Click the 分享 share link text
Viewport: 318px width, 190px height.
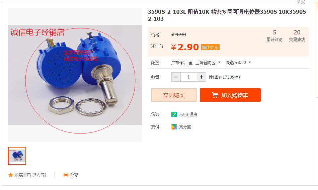[74, 175]
